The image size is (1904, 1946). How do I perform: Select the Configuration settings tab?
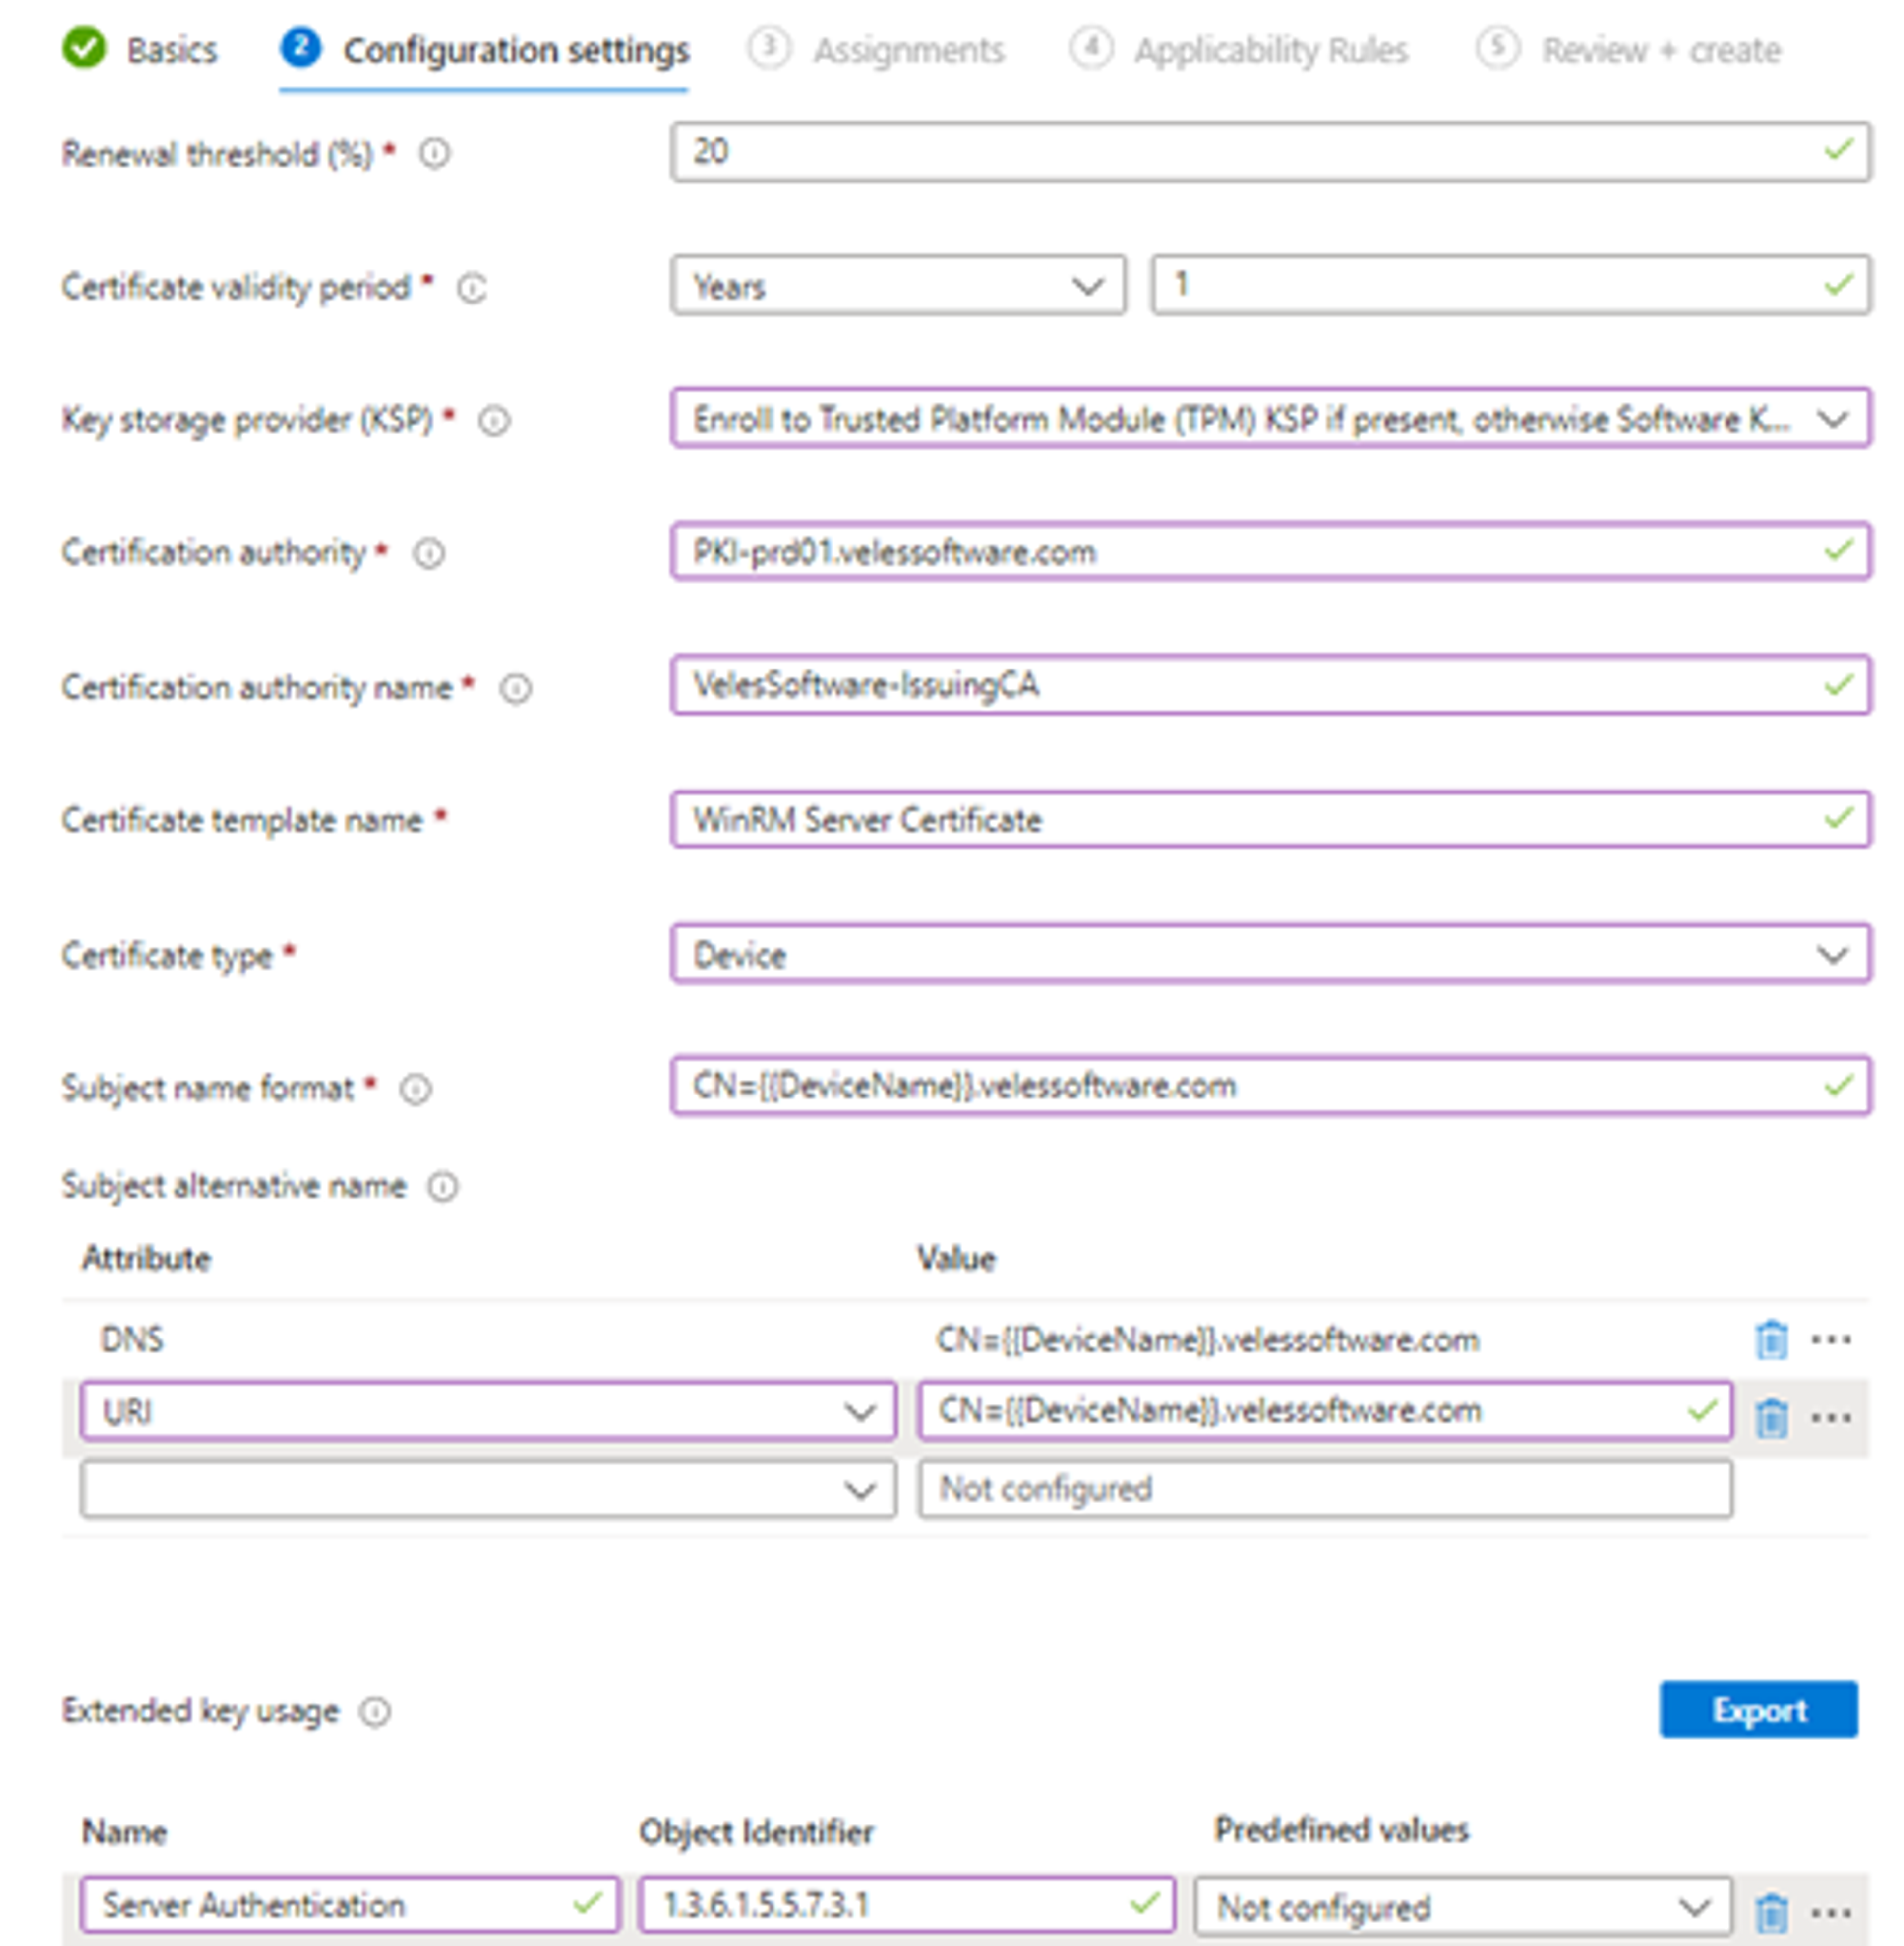tap(485, 50)
